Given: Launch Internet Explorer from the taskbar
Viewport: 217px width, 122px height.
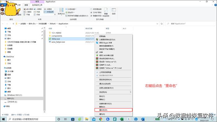Looking at the screenshot, I should [80, 119].
